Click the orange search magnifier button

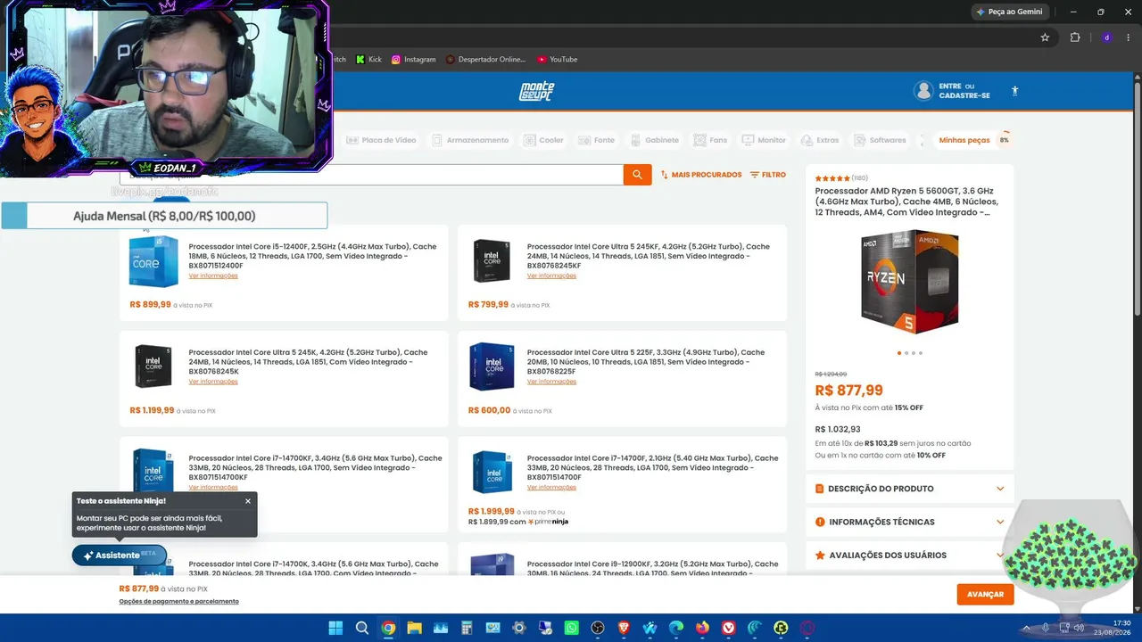pos(637,175)
